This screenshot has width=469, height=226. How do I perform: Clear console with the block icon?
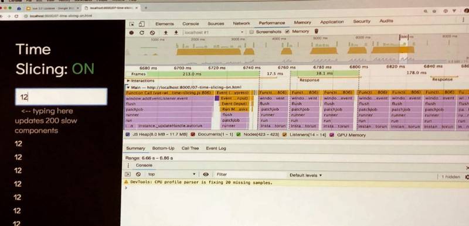point(138,174)
